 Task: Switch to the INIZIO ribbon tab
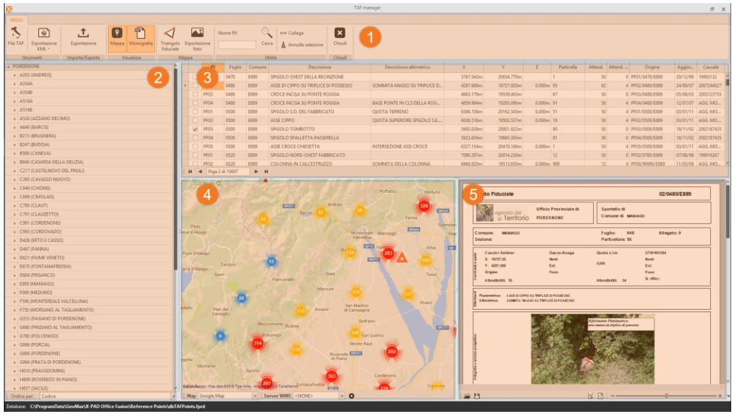click(x=16, y=20)
